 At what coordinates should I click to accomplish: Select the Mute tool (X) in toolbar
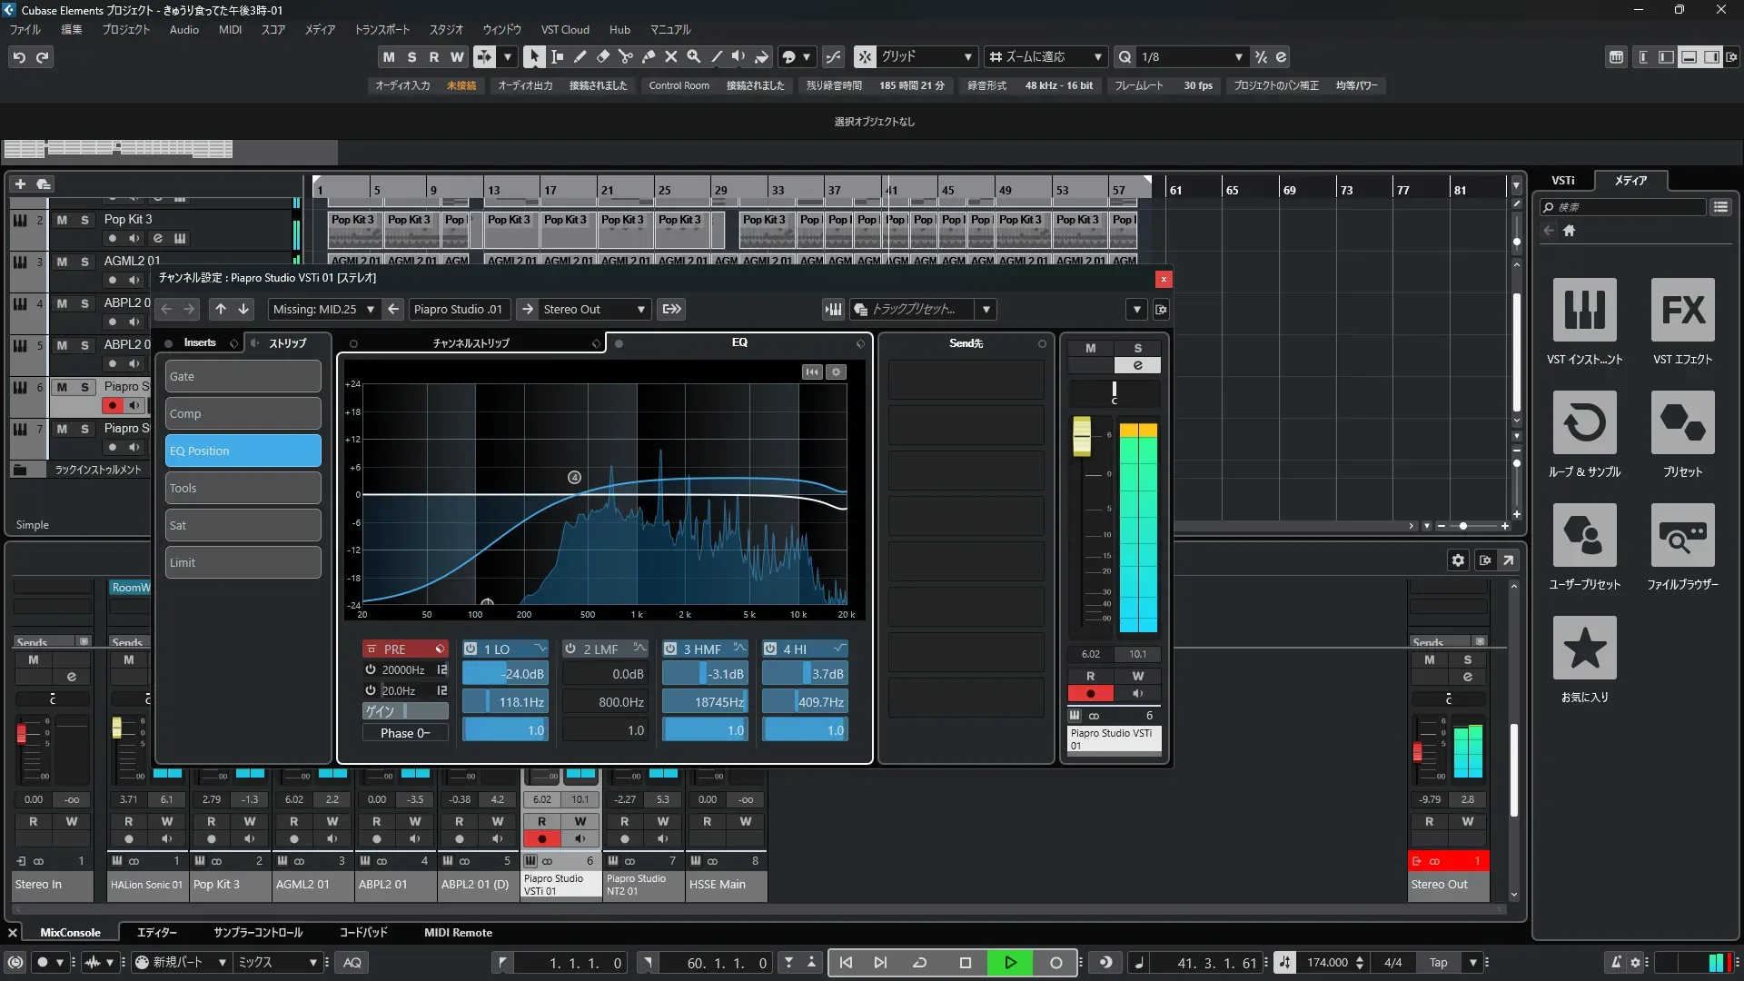(670, 56)
